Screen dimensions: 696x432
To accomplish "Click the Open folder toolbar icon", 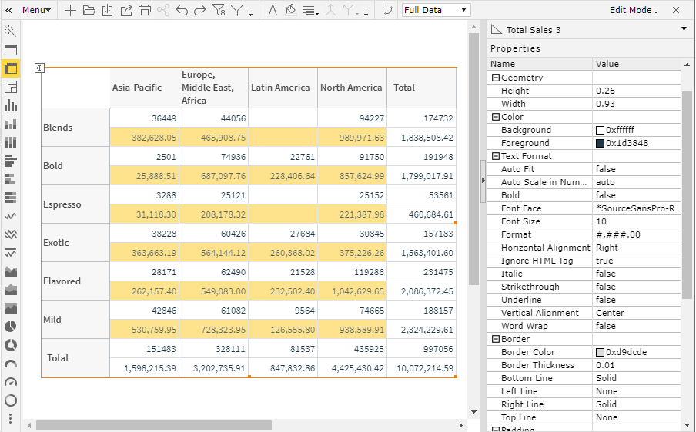I will click(89, 10).
